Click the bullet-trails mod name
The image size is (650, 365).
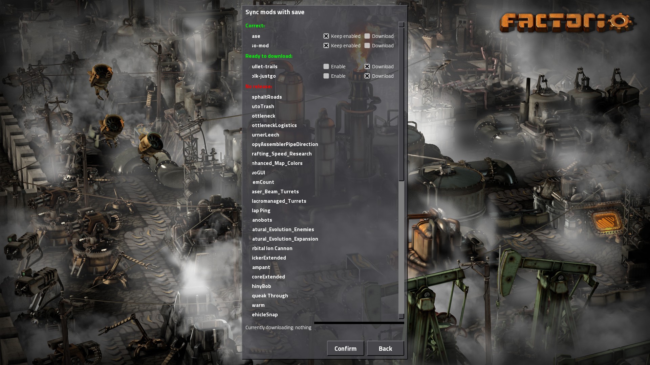pyautogui.click(x=265, y=67)
